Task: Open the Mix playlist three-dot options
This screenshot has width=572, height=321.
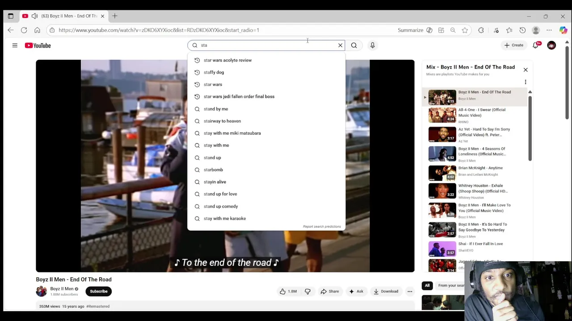Action: tap(526, 82)
